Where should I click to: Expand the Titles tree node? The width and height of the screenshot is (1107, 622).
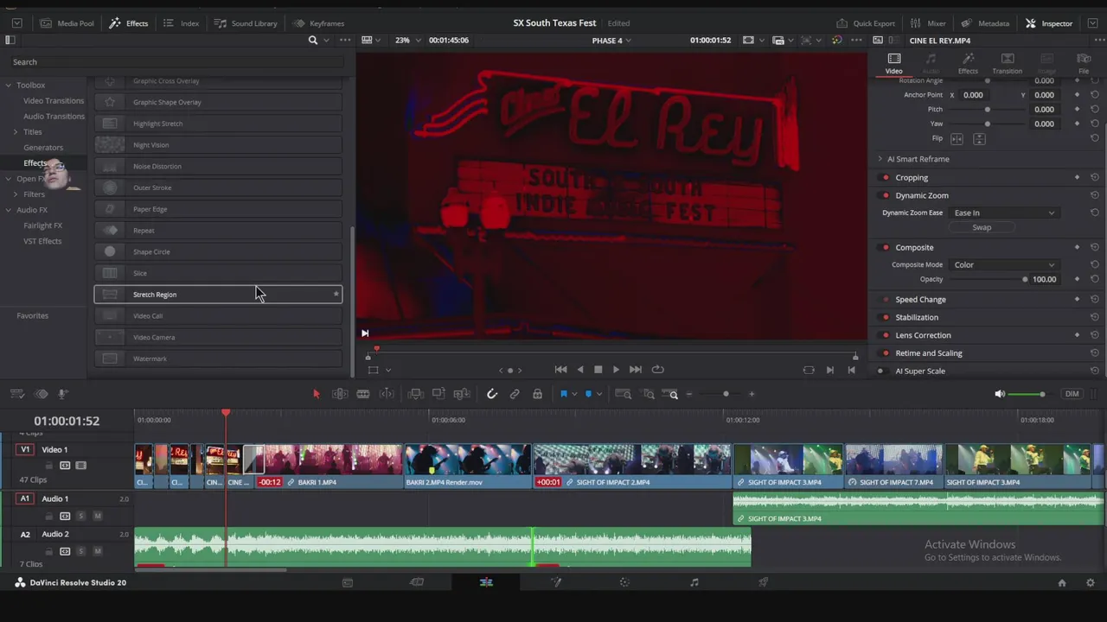point(16,132)
